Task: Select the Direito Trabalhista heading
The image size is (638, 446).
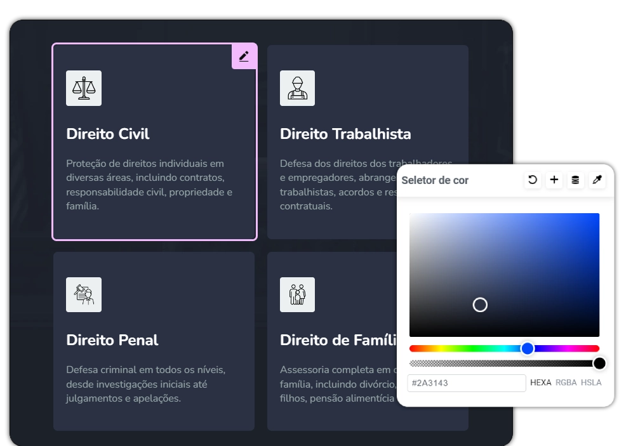Action: tap(345, 134)
